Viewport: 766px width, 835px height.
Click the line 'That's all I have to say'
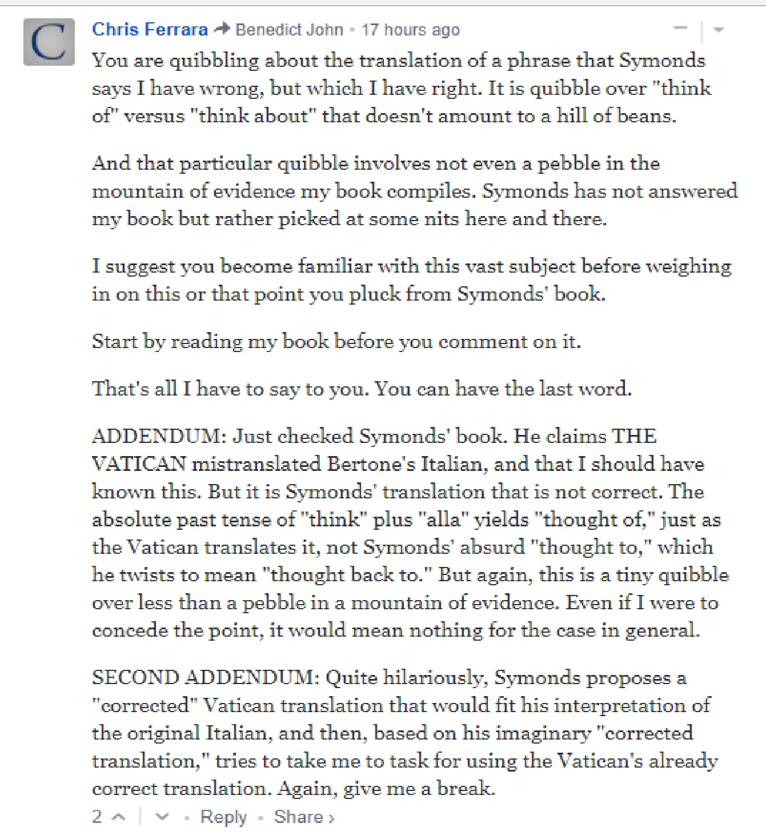[362, 389]
